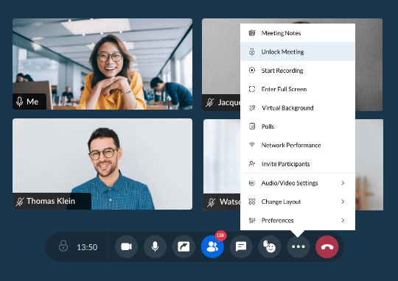The width and height of the screenshot is (398, 281).
Task: Open Meeting Notes from the menu
Action: tap(298, 33)
